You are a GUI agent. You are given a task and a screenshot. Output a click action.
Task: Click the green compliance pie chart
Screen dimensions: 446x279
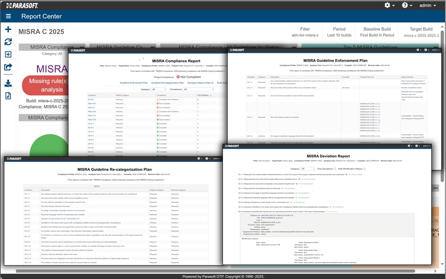pyautogui.click(x=49, y=145)
